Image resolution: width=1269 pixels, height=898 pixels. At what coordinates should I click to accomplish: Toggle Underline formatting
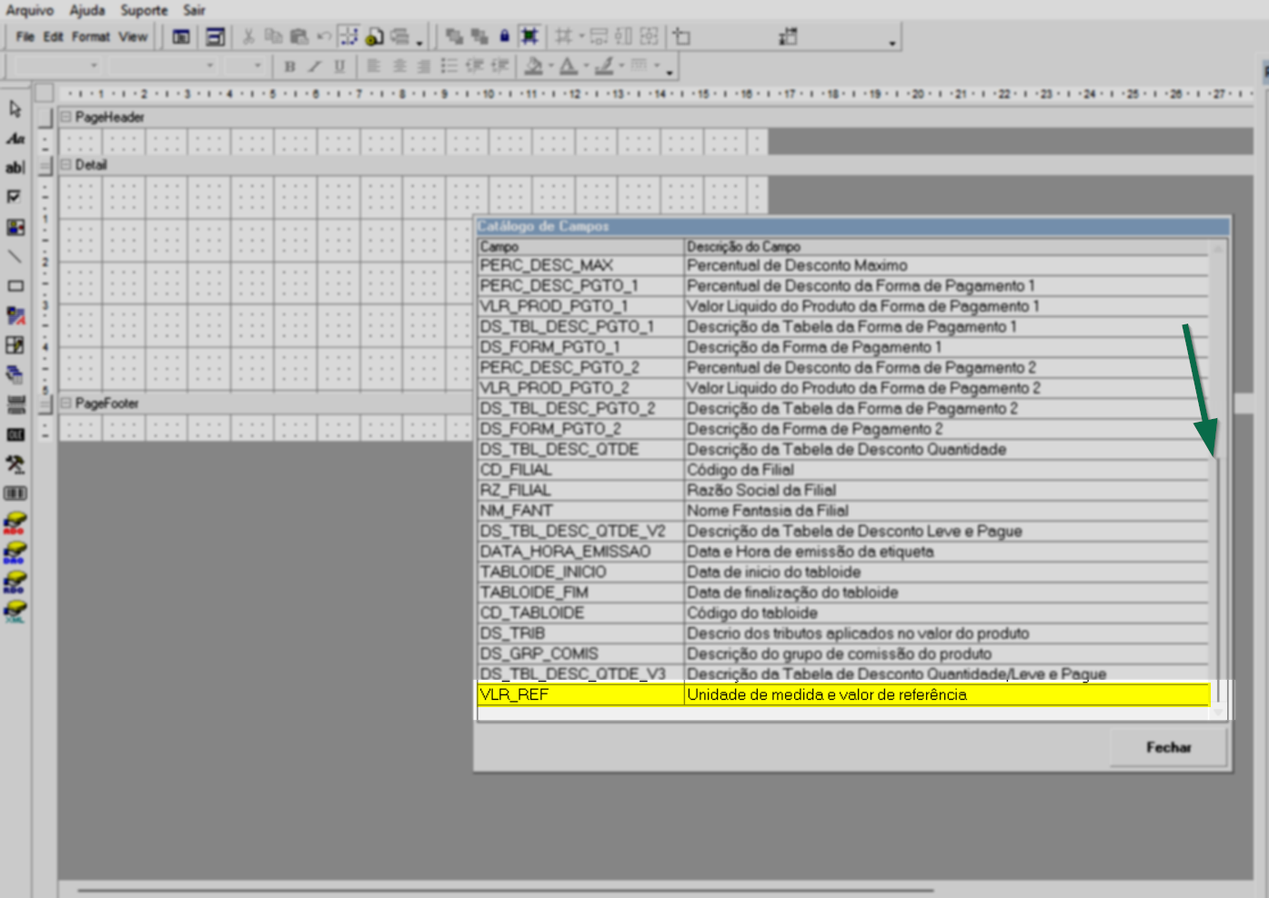coord(339,66)
